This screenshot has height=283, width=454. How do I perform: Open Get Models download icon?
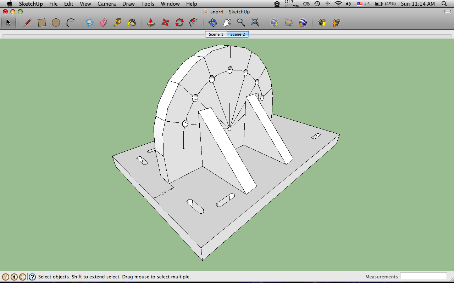pyautogui.click(x=322, y=23)
